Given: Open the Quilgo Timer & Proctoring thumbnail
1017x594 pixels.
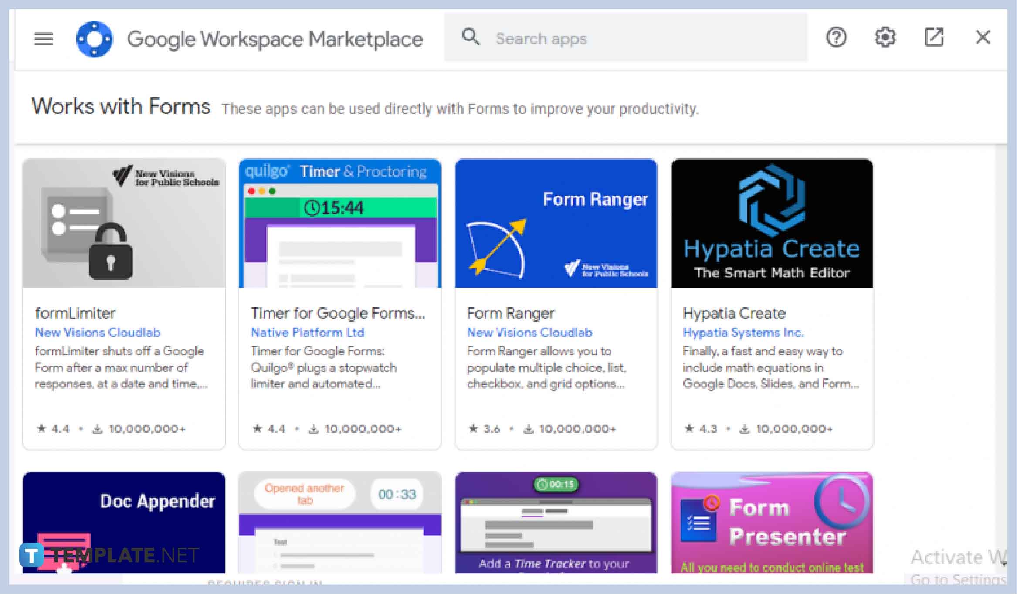Looking at the screenshot, I should pyautogui.click(x=340, y=223).
